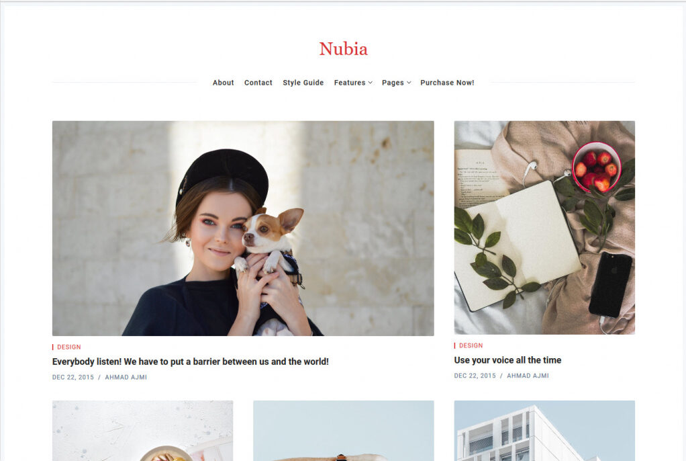Screen dimensions: 686x461
Task: Open the food plate post thumbnail
Action: point(142,431)
